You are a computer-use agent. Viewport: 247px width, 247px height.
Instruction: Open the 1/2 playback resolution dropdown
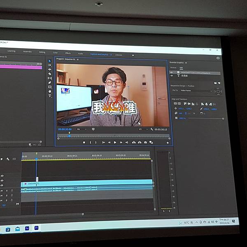[143, 129]
